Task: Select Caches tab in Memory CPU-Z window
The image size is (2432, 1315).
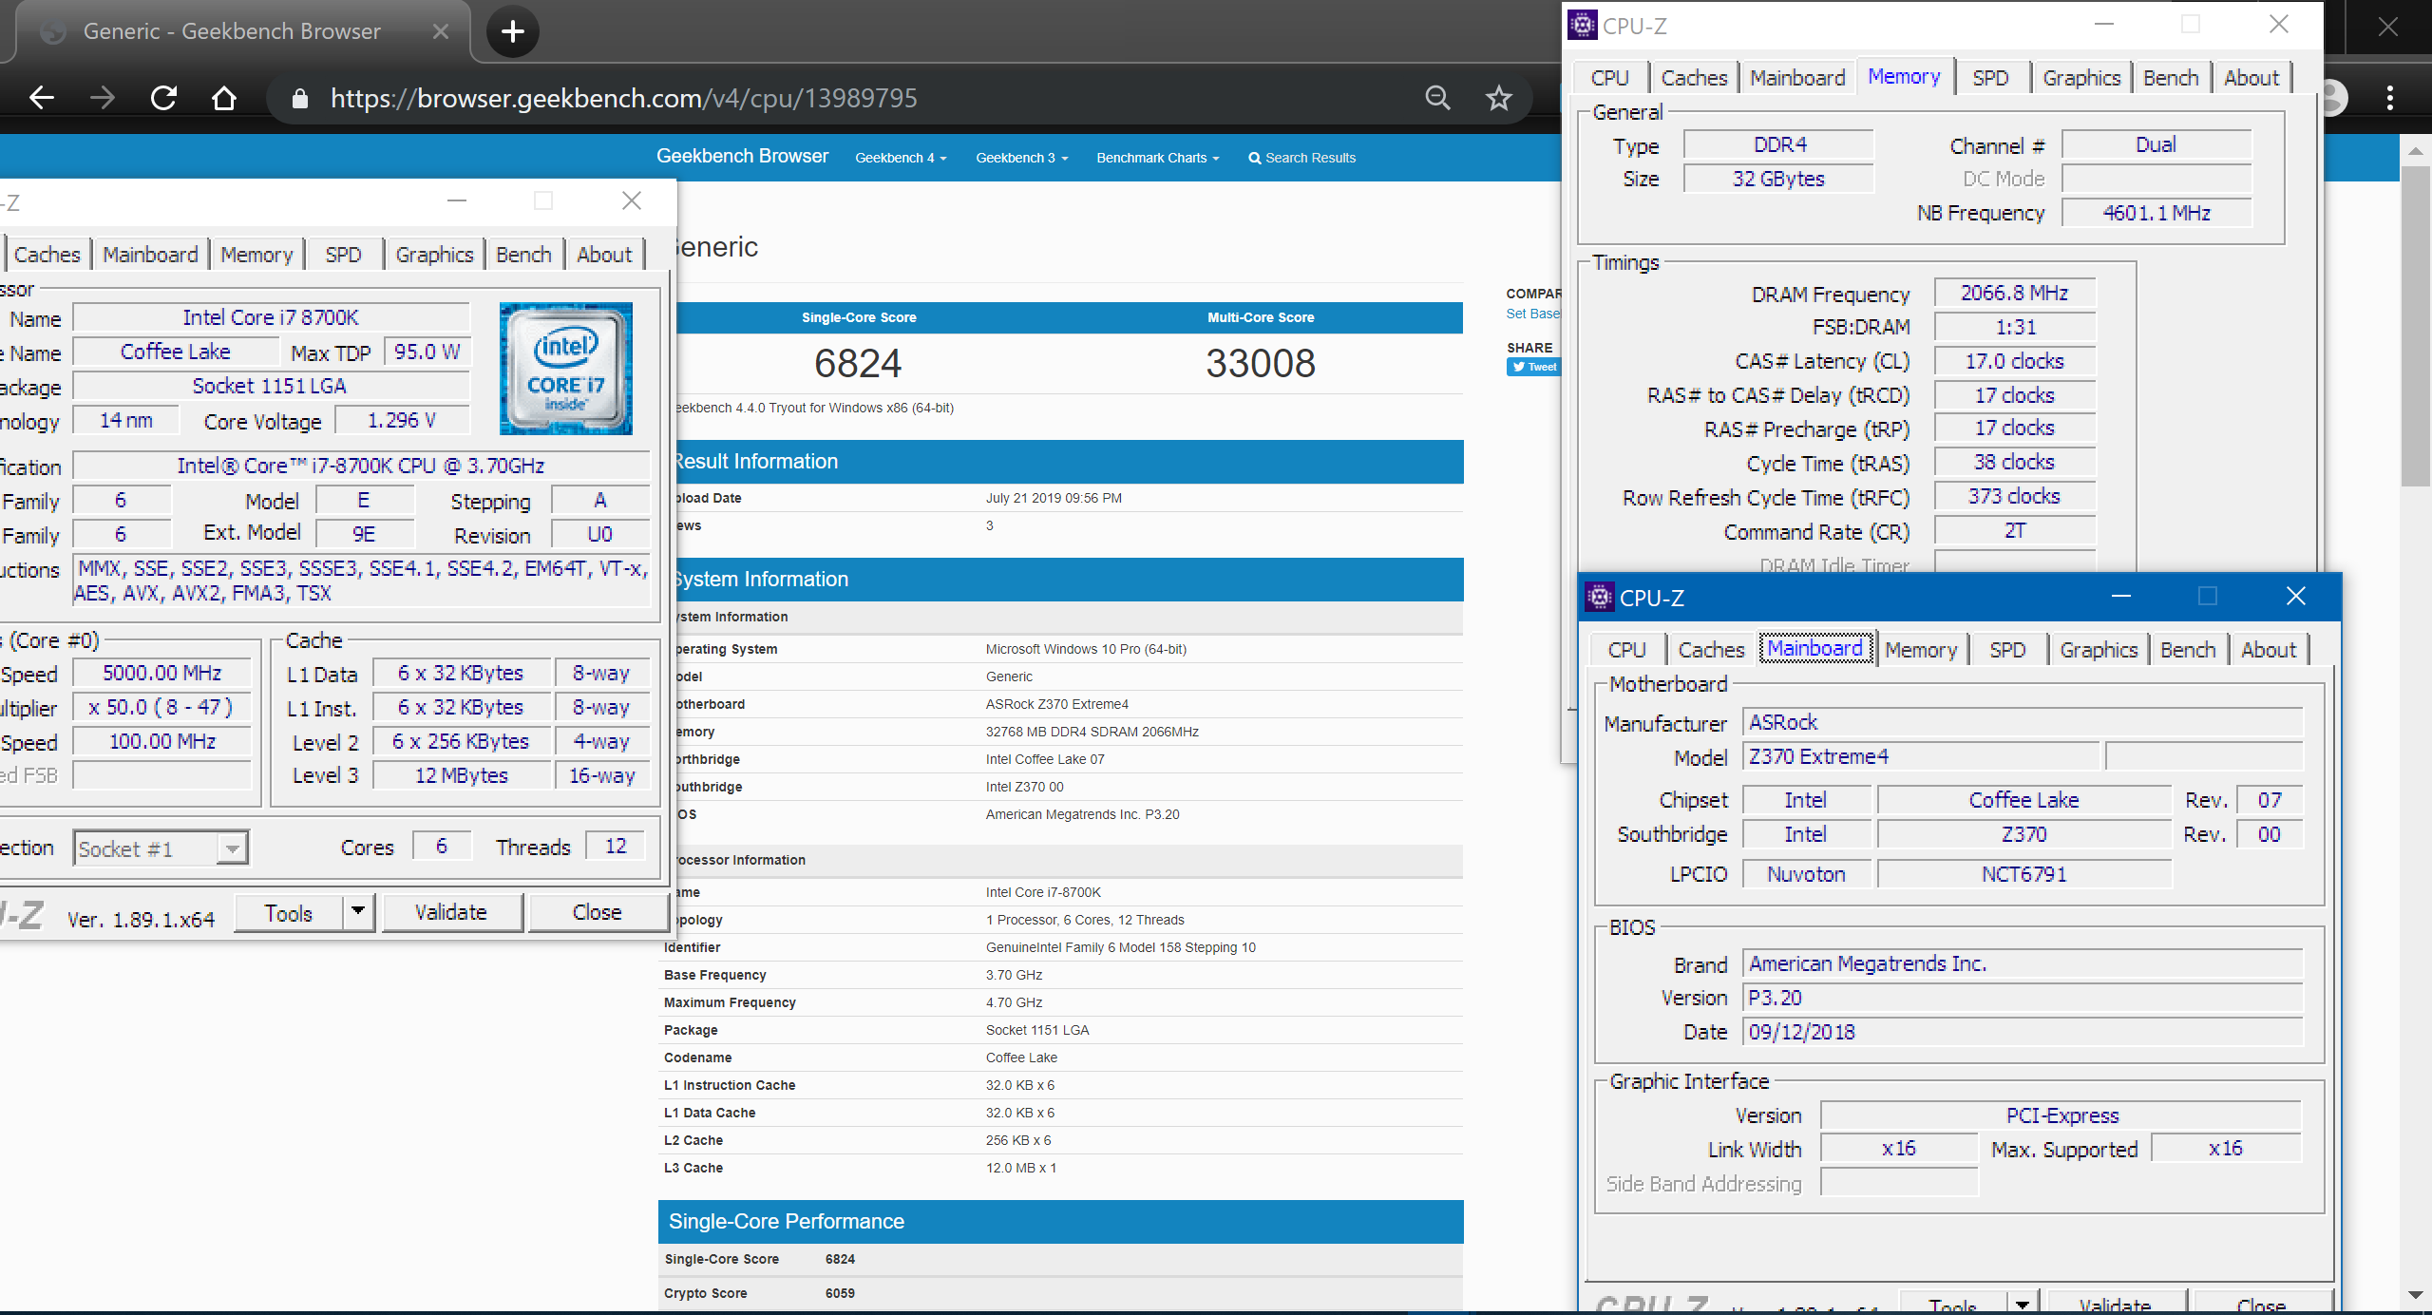Action: pos(1694,78)
